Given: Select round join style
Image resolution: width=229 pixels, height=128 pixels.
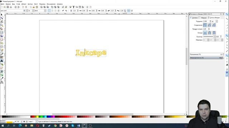Looking at the screenshot, I should click(x=210, y=25).
